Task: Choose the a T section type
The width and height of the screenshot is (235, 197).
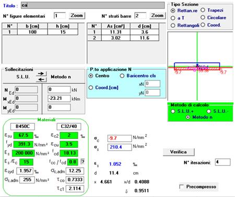Action: (178, 18)
